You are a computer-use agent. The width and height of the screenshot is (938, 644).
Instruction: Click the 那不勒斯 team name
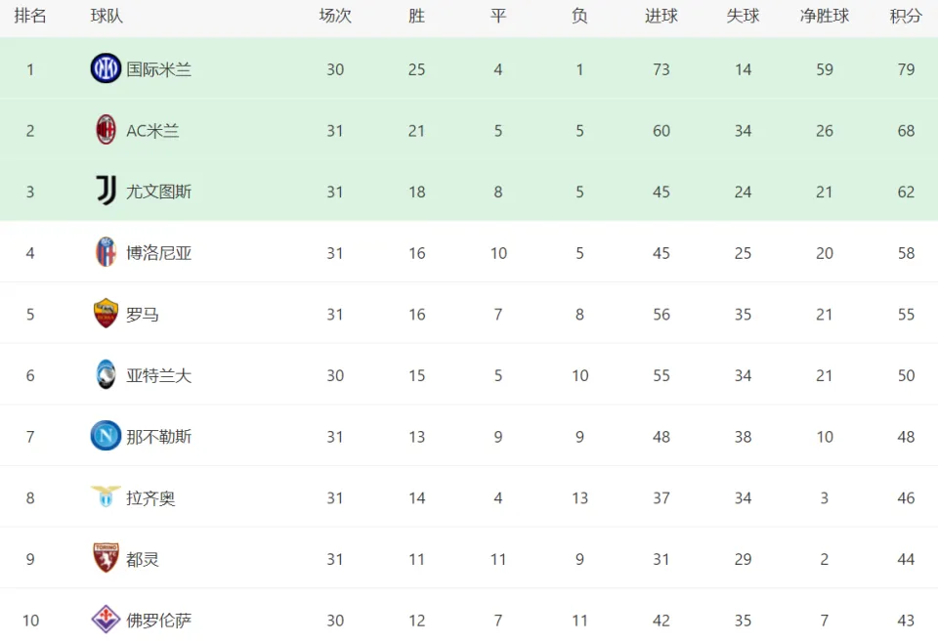coord(158,436)
